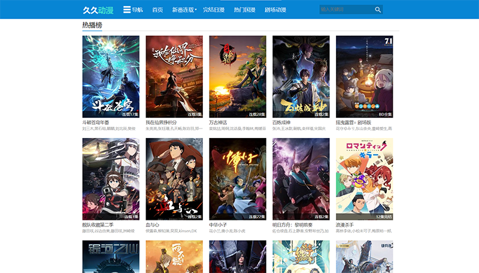The width and height of the screenshot is (479, 273).
Task: Open the 百炼成神 poster thumbnail
Action: pos(301,76)
